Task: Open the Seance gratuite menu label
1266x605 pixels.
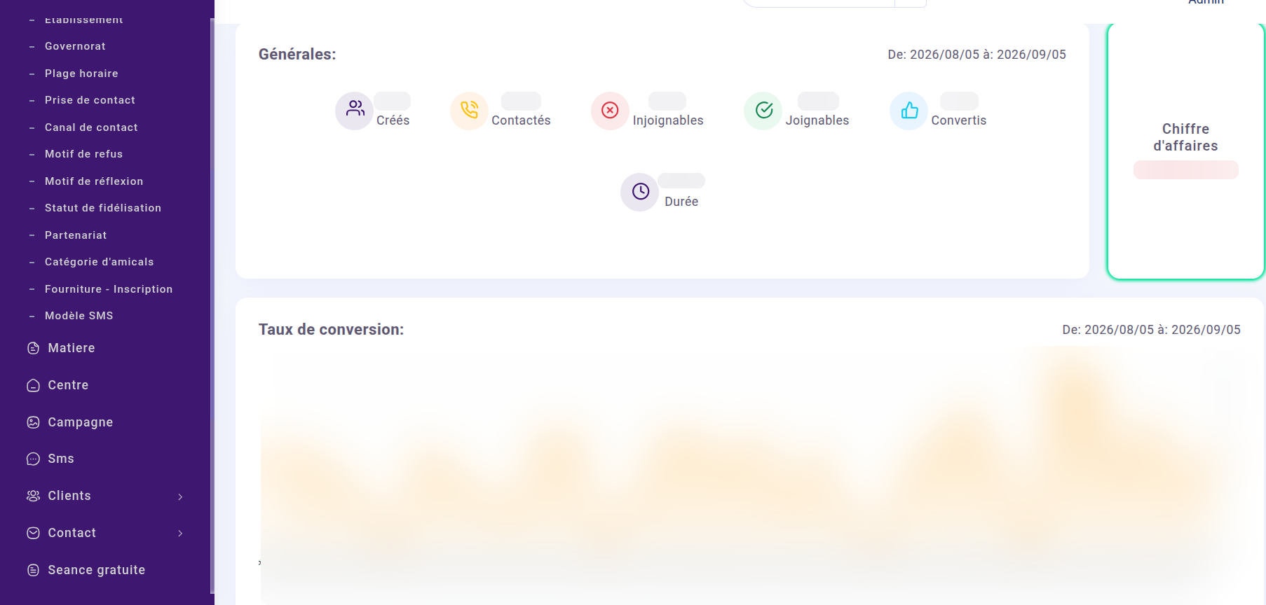Action: coord(97,570)
